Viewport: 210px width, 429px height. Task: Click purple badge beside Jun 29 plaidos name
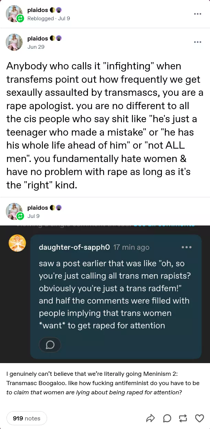pos(59,38)
